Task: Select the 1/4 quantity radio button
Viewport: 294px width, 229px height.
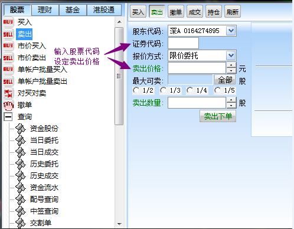Action: pos(190,90)
